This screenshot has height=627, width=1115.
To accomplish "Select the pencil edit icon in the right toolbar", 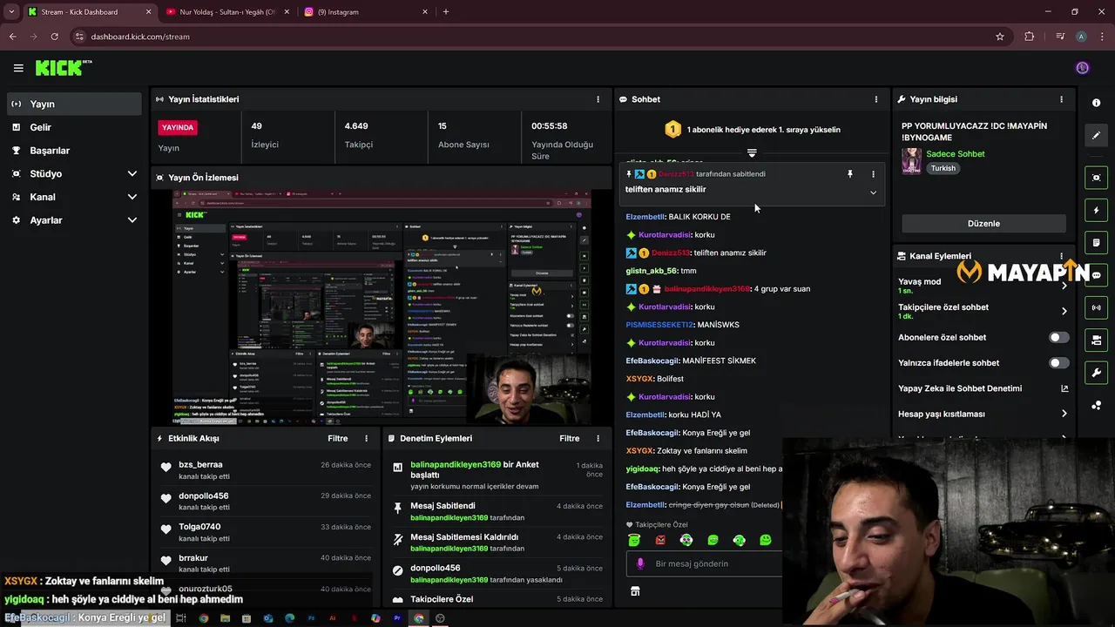I will click(x=1096, y=135).
